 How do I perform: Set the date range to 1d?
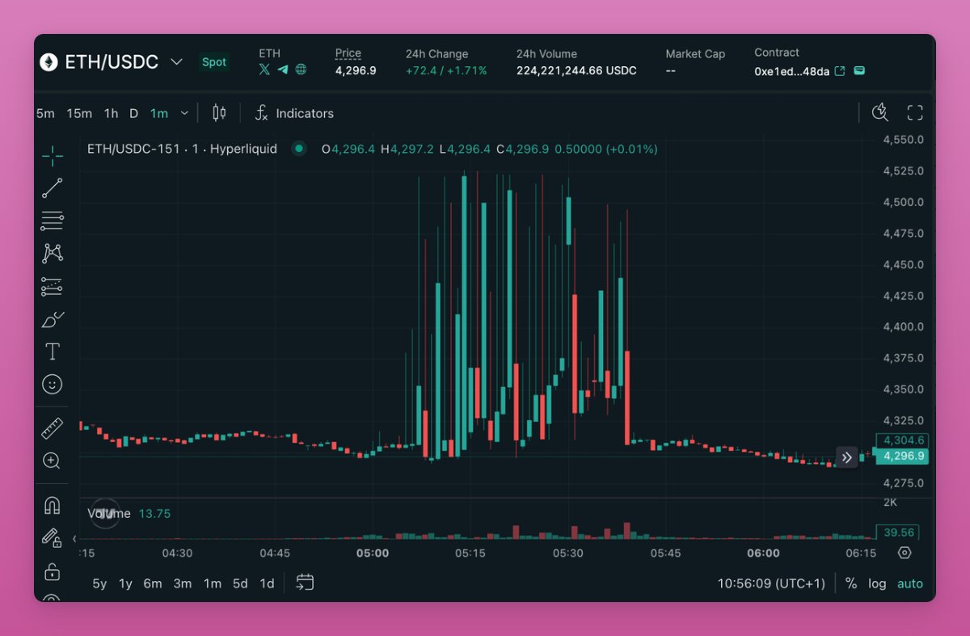[267, 583]
